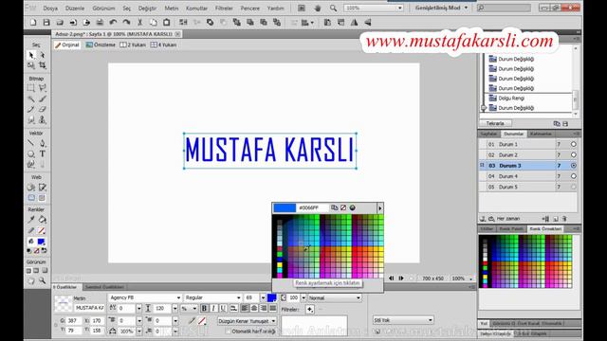Open the Düzgün Kenar Yumuşat anti-alias dropdown
The height and width of the screenshot is (341, 607).
click(x=247, y=321)
